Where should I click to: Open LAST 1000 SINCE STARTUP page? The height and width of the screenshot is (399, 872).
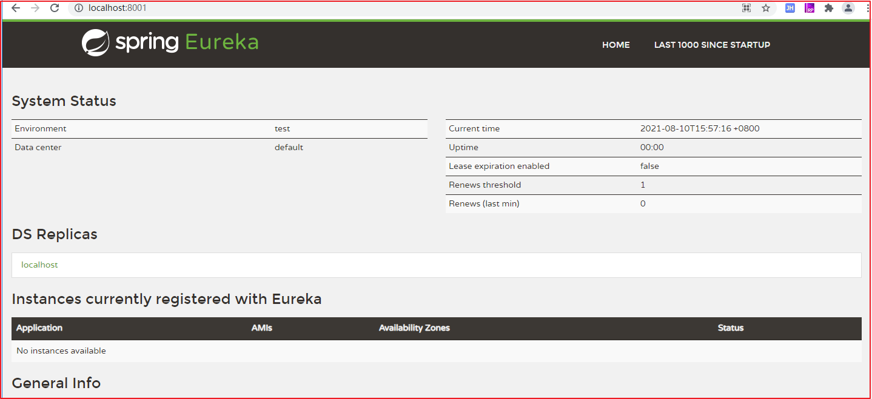point(712,45)
